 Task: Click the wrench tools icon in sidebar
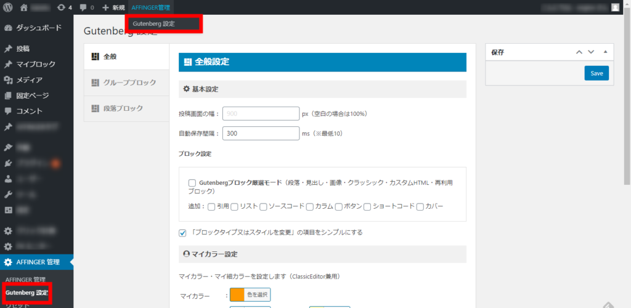click(x=8, y=195)
